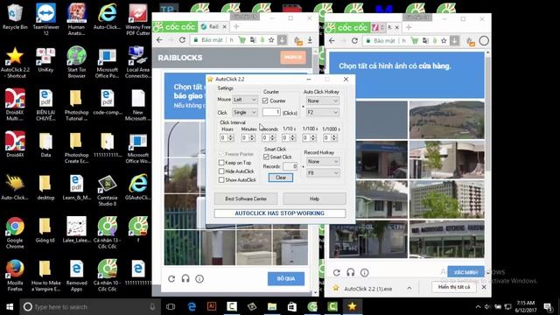Screen dimensions: 560x315
Task: Click the Help button in AutoClick
Action: [x=314, y=199]
